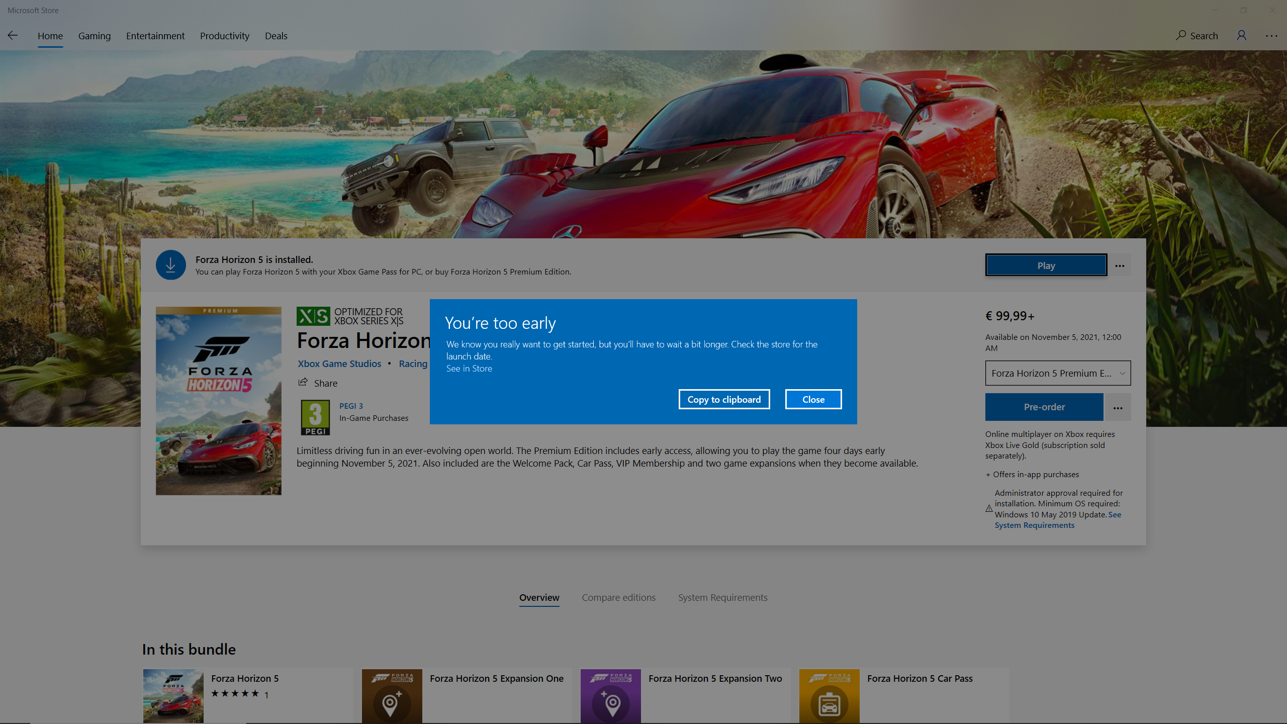The height and width of the screenshot is (724, 1287).
Task: Expand the Forza Horizon 5 Premium edition dropdown
Action: coord(1058,373)
